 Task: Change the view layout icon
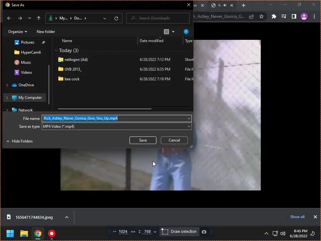coord(166,32)
